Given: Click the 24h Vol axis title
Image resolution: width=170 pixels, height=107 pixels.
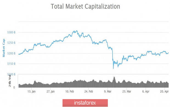Looking at the screenshot, I should pyautogui.click(x=10, y=81).
